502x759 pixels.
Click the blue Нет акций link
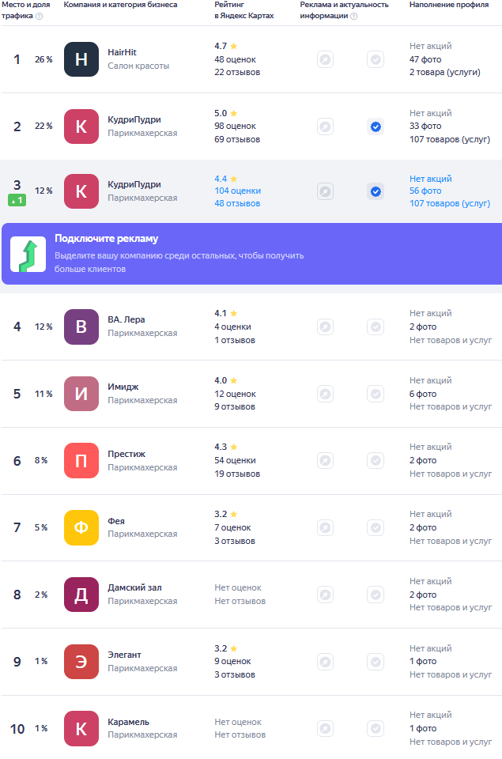[431, 179]
